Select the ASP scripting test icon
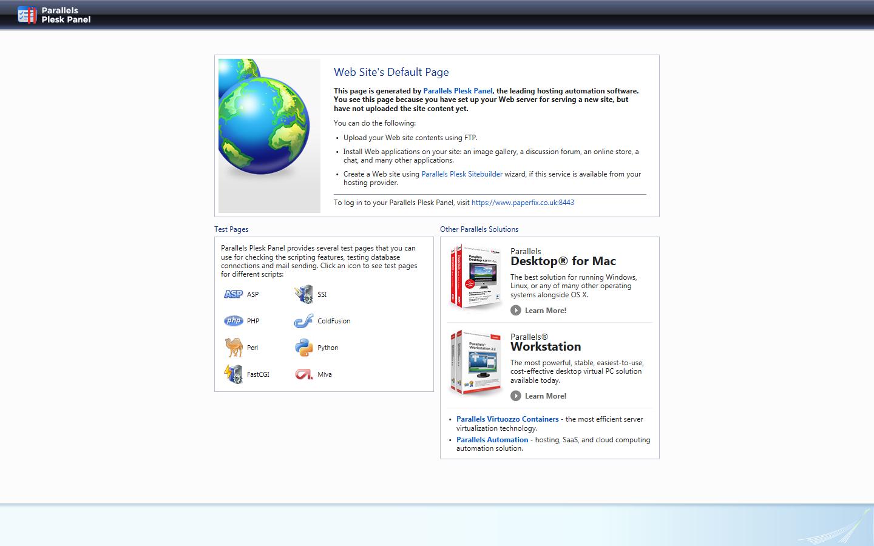The width and height of the screenshot is (874, 546). (x=233, y=294)
